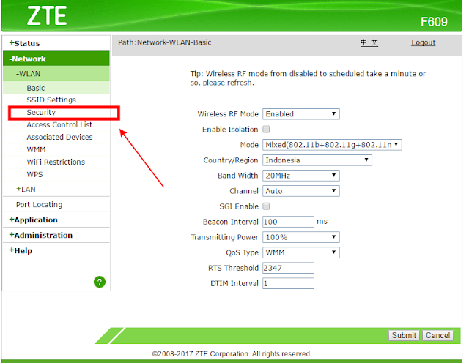The height and width of the screenshot is (363, 469).
Task: Open Associated Devices page
Action: point(59,137)
